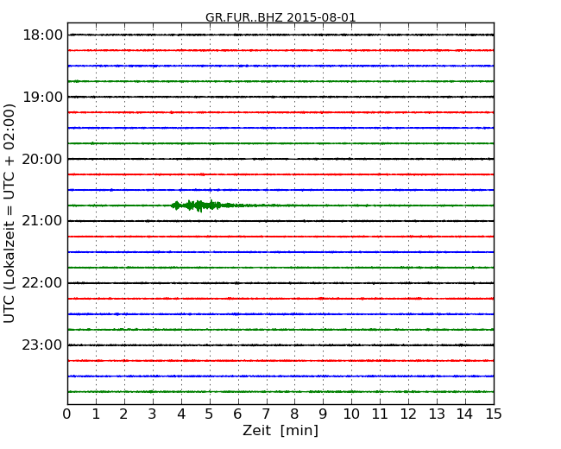
Task: Click x-axis tick label 6
Action: (x=237, y=414)
